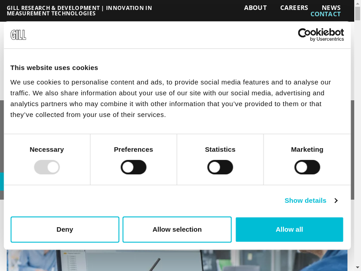
Task: Click the Allow selection button
Action: pyautogui.click(x=177, y=229)
